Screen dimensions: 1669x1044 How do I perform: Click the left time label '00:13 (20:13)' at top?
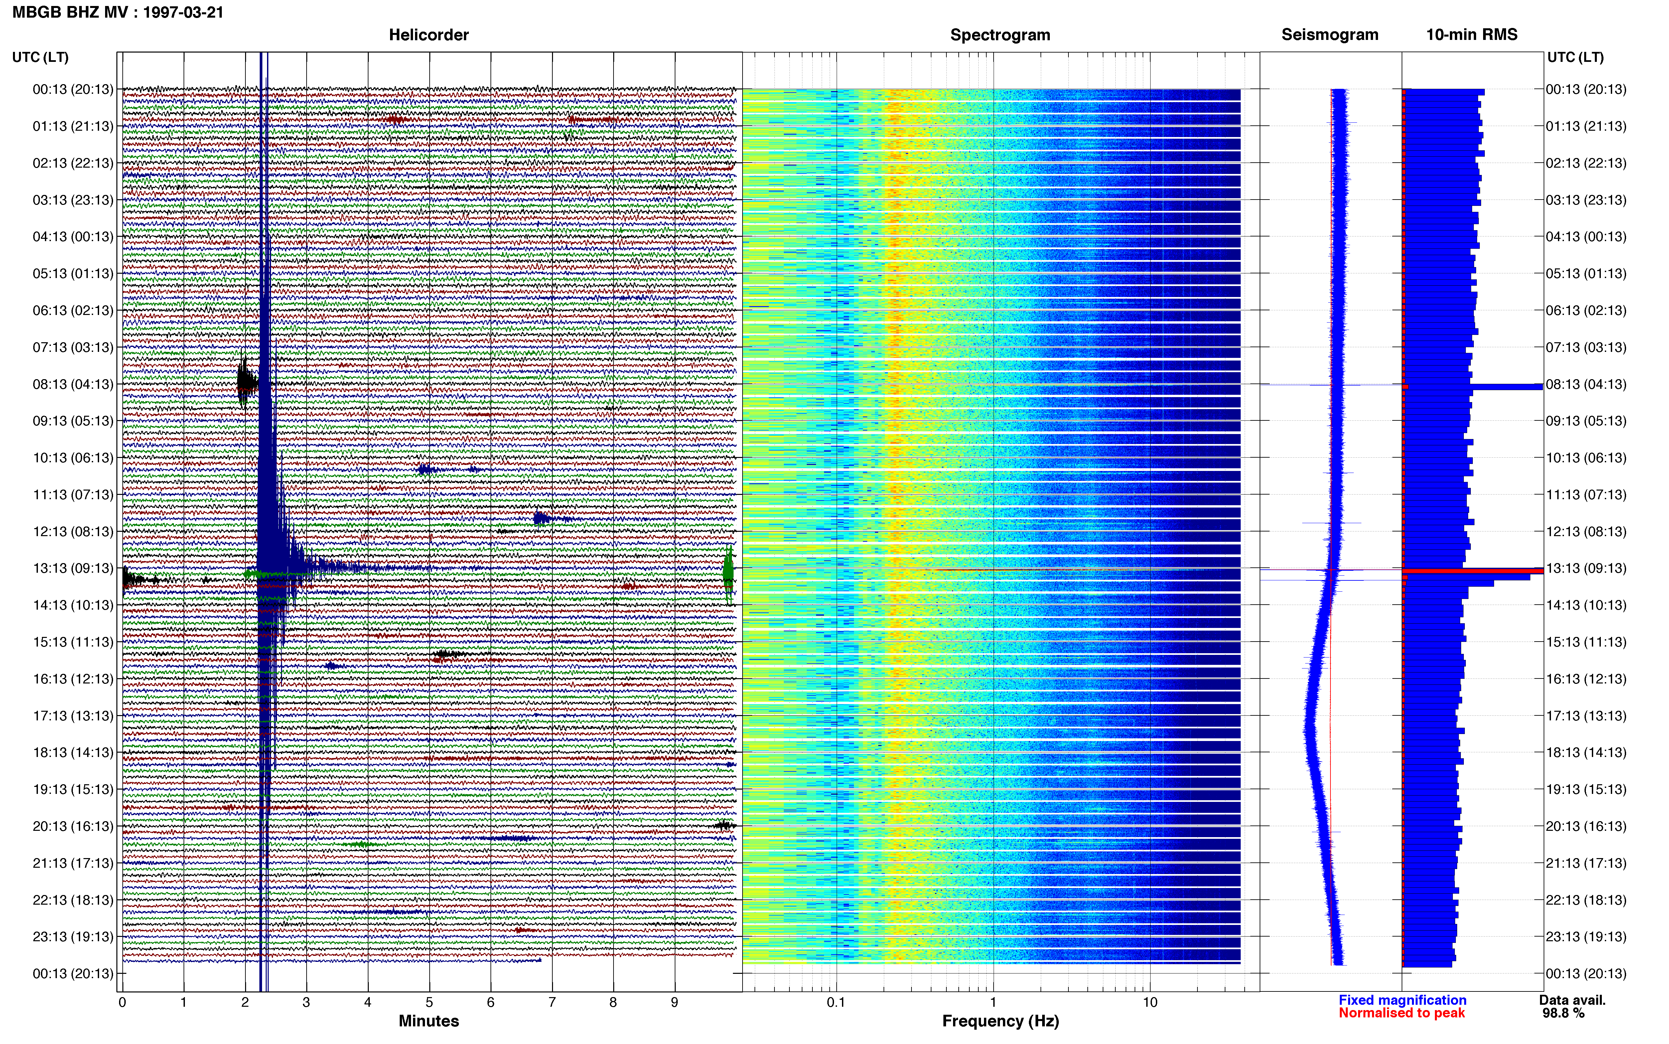[72, 89]
